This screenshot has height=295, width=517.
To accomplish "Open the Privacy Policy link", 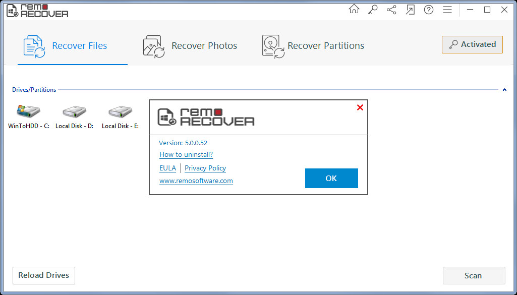I will click(205, 168).
